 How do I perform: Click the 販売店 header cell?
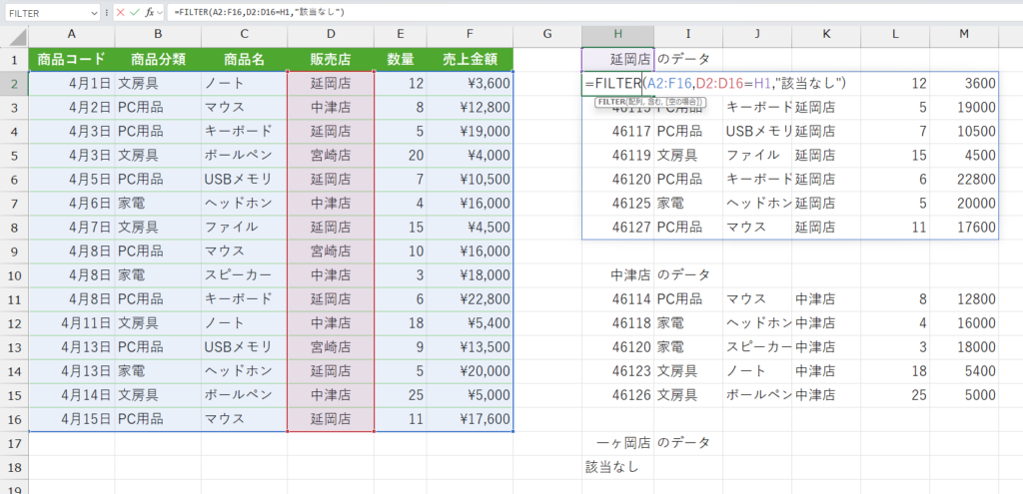[x=331, y=59]
